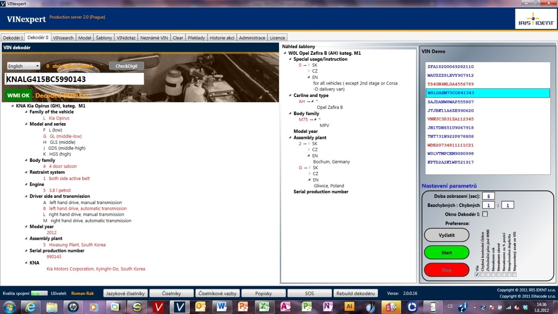
Task: Collapse the Kia 'Assembly plant' node
Action: [26, 239]
